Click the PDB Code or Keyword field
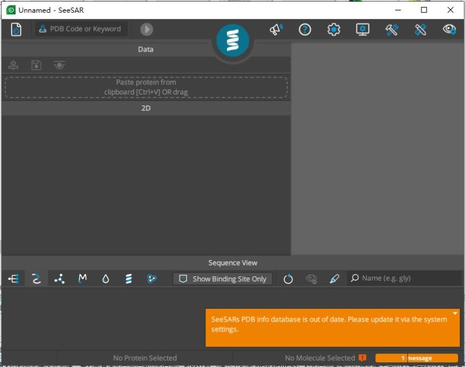This screenshot has height=367, width=465. click(x=81, y=29)
